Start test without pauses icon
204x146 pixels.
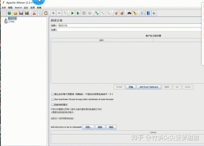pos(78,13)
